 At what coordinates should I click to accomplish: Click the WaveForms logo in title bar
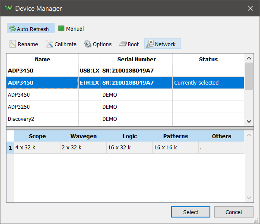coord(9,8)
